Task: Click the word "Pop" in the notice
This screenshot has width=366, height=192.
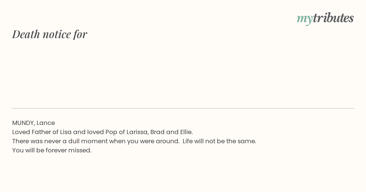Action: (x=111, y=133)
